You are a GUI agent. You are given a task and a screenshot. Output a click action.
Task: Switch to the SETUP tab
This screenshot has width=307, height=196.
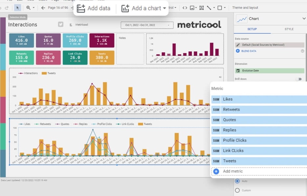252,29
